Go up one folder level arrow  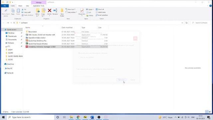pyautogui.click(x=14, y=23)
